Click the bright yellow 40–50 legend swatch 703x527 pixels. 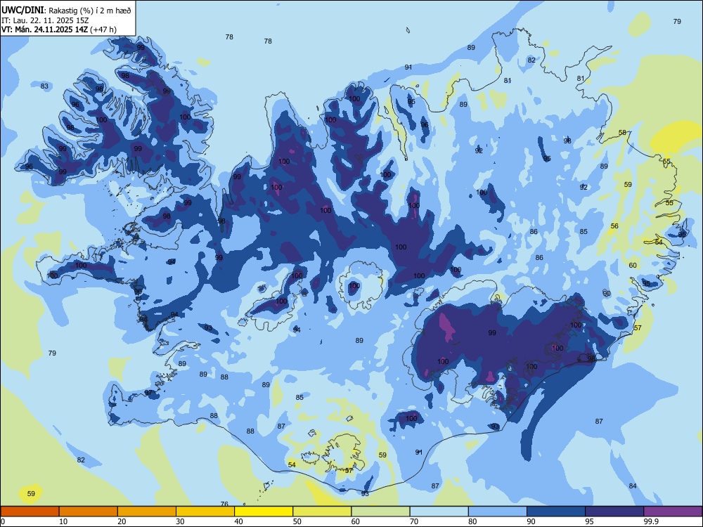(264, 512)
